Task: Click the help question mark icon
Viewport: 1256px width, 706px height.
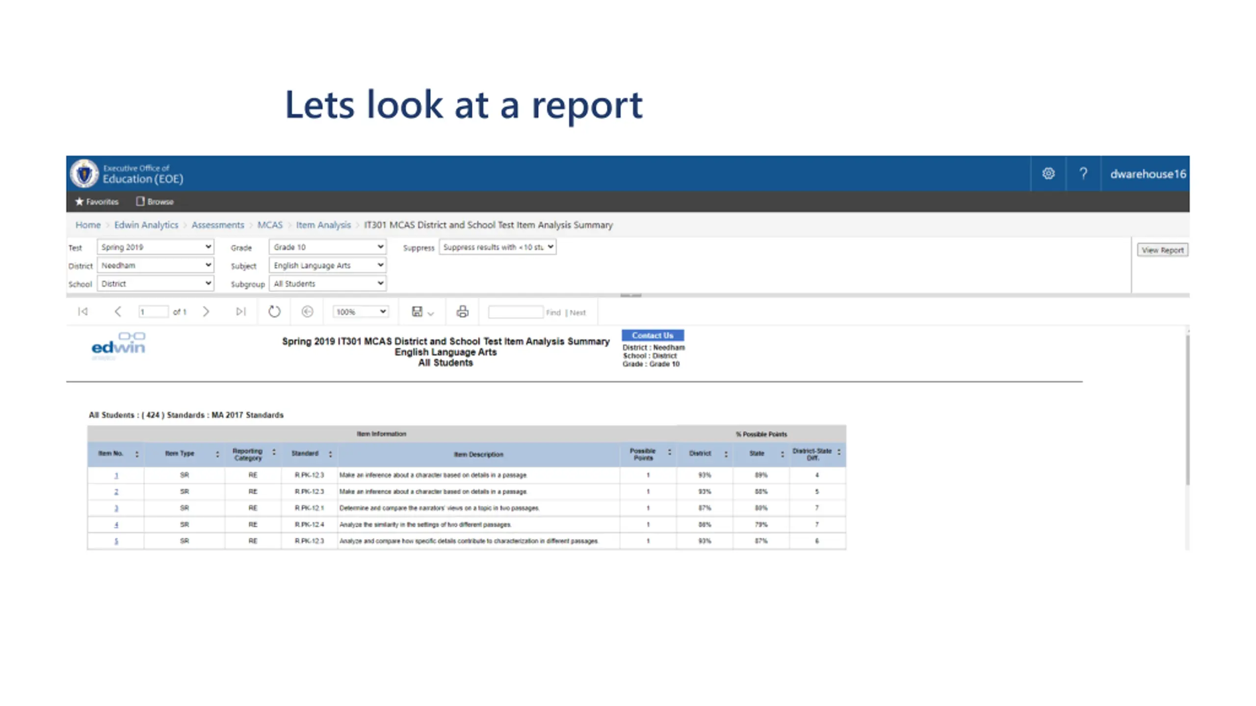Action: tap(1083, 174)
